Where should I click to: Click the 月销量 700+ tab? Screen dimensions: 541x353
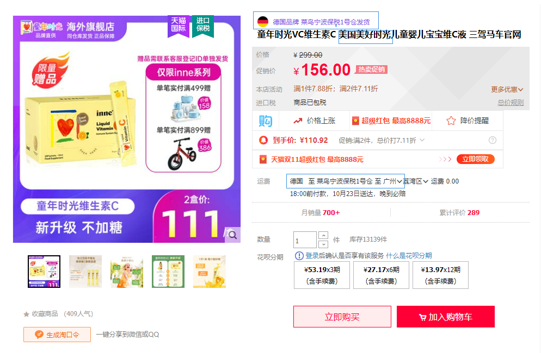[x=321, y=212]
